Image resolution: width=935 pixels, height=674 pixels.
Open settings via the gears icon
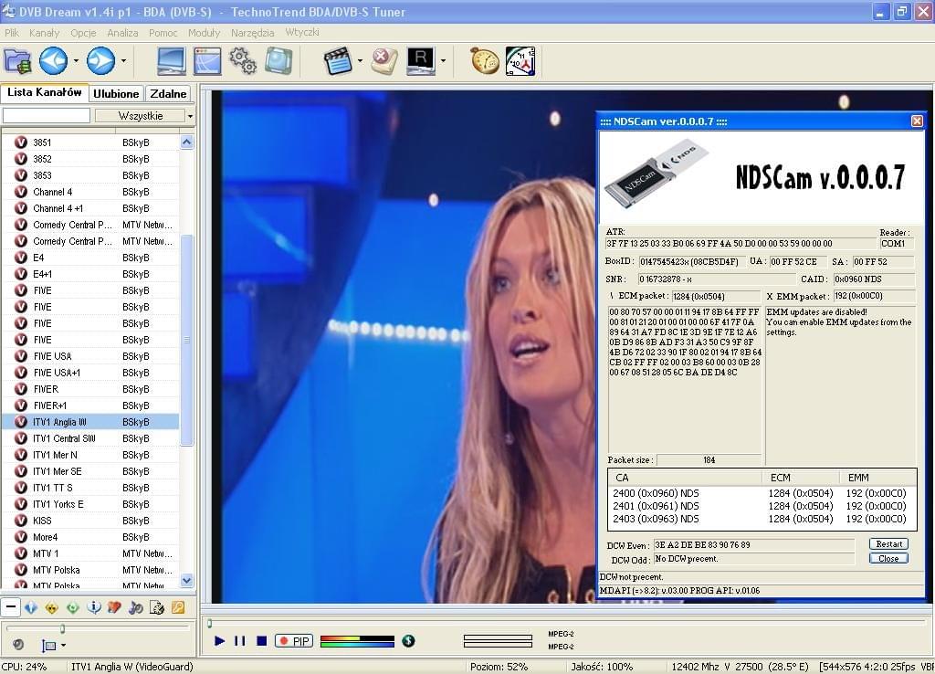pos(243,61)
